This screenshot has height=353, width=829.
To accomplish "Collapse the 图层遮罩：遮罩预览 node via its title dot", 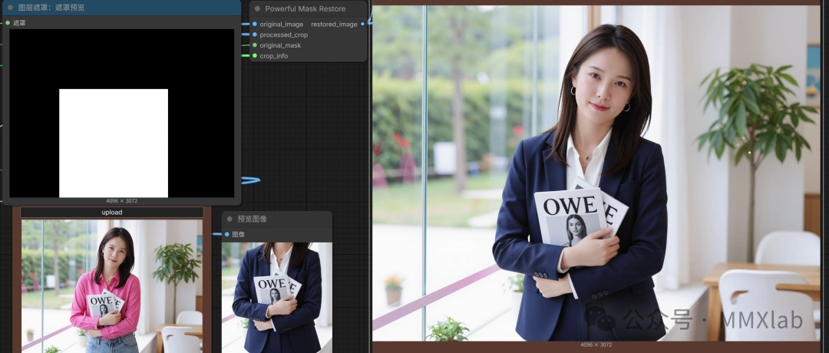I will coord(10,8).
